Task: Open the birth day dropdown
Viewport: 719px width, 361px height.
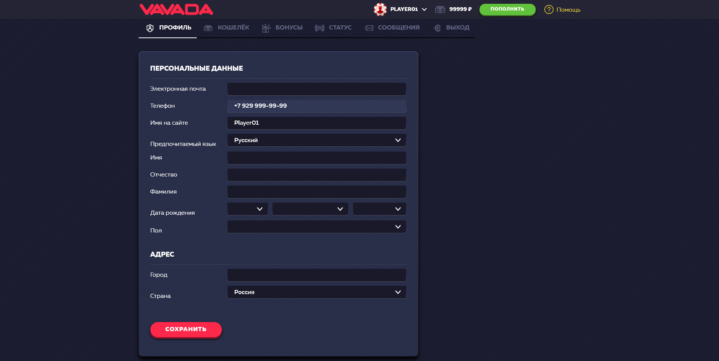Action: [247, 209]
